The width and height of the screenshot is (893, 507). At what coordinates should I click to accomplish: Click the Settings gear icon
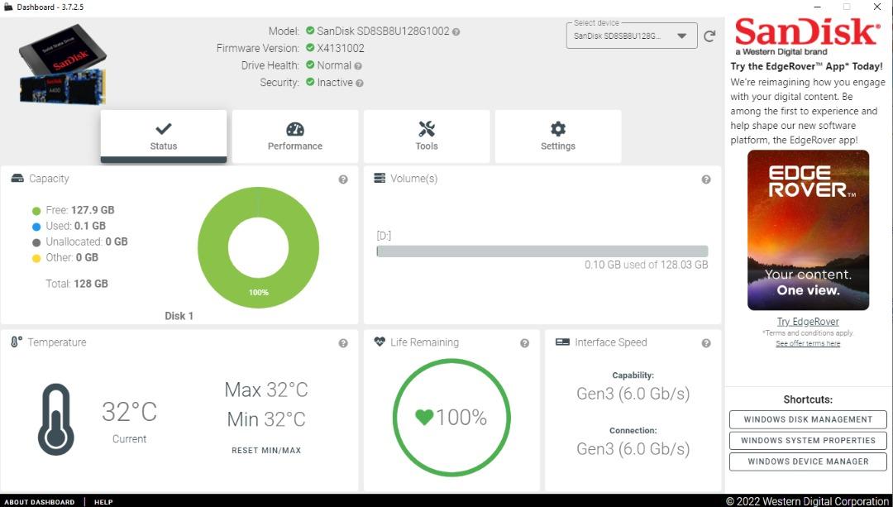[558, 129]
